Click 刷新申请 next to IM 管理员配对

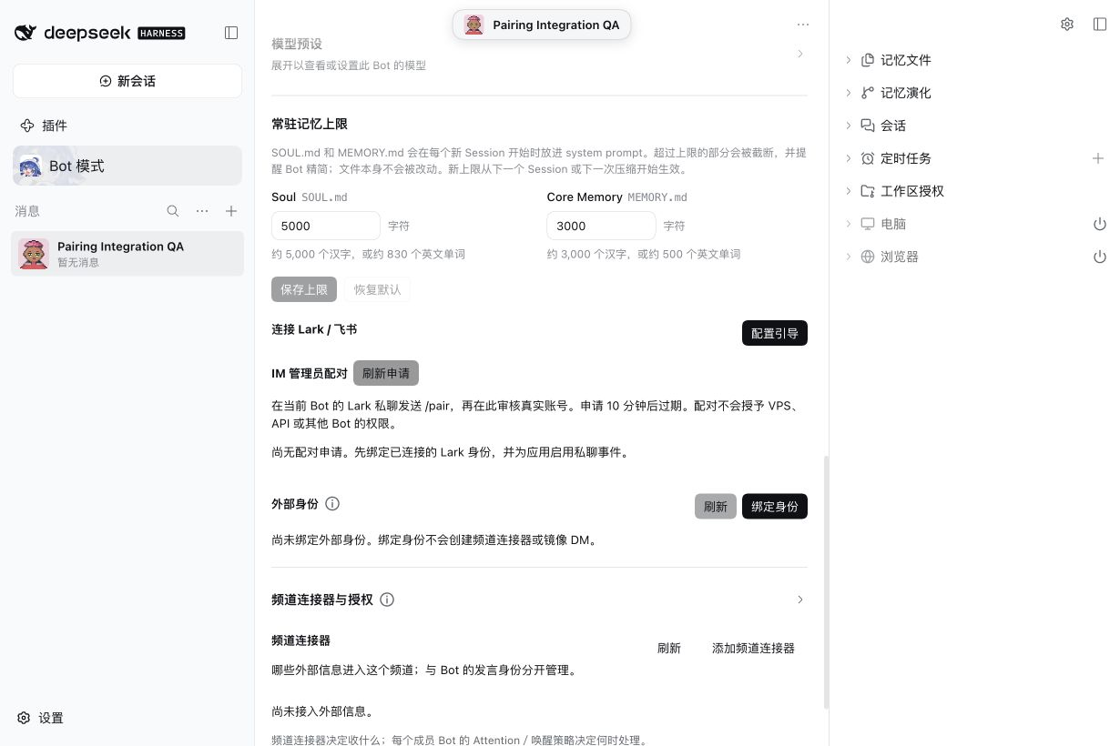click(386, 373)
